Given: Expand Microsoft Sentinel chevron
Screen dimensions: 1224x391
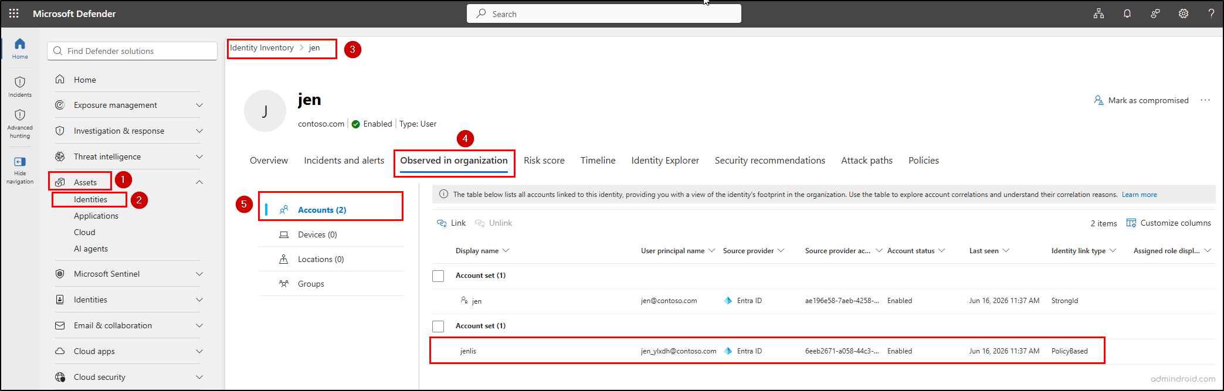Looking at the screenshot, I should [x=199, y=274].
